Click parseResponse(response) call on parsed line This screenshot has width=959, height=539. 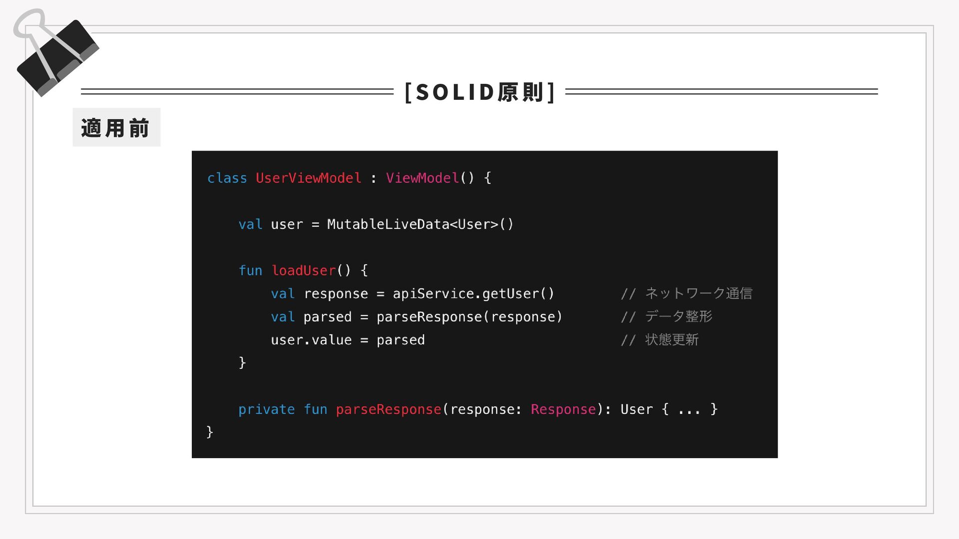pos(470,317)
